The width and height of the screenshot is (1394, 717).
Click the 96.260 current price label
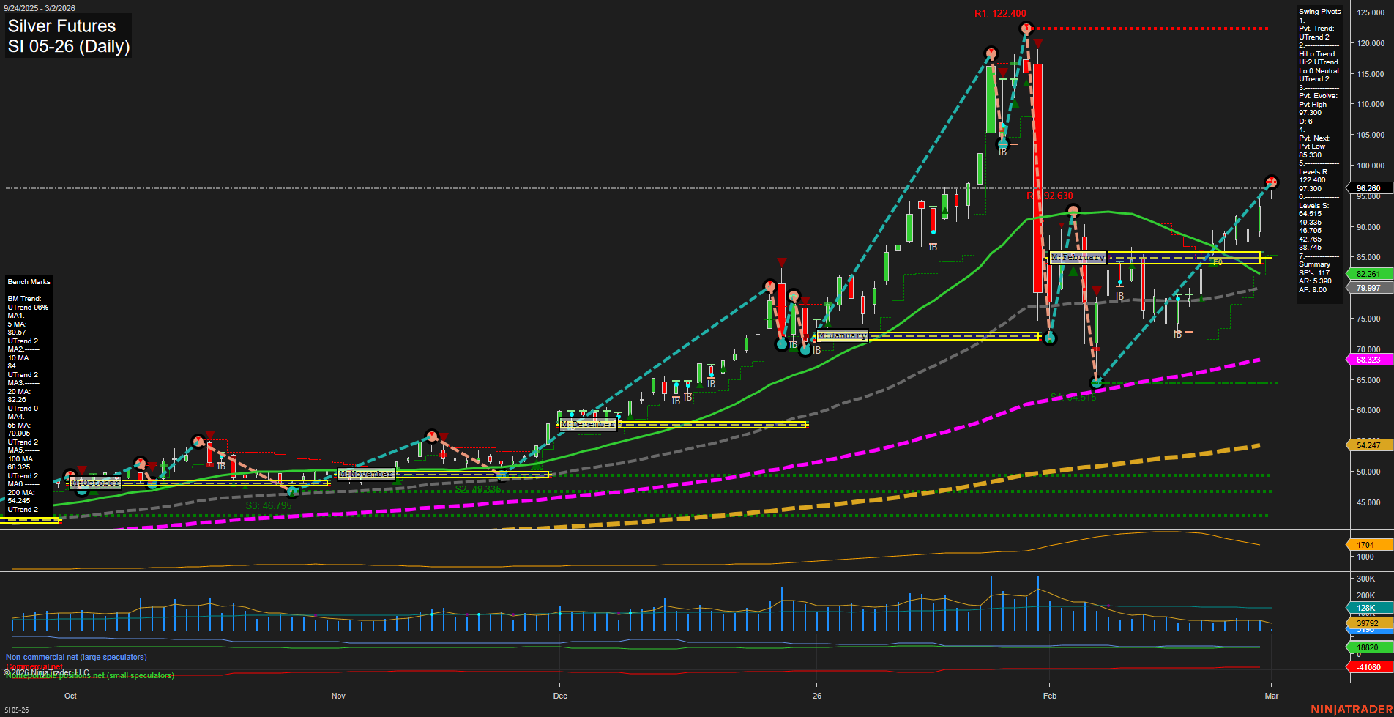[x=1368, y=188]
